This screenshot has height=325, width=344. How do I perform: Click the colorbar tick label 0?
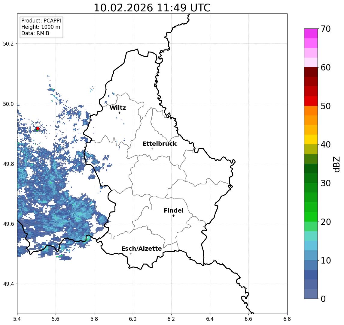pyautogui.click(x=323, y=299)
